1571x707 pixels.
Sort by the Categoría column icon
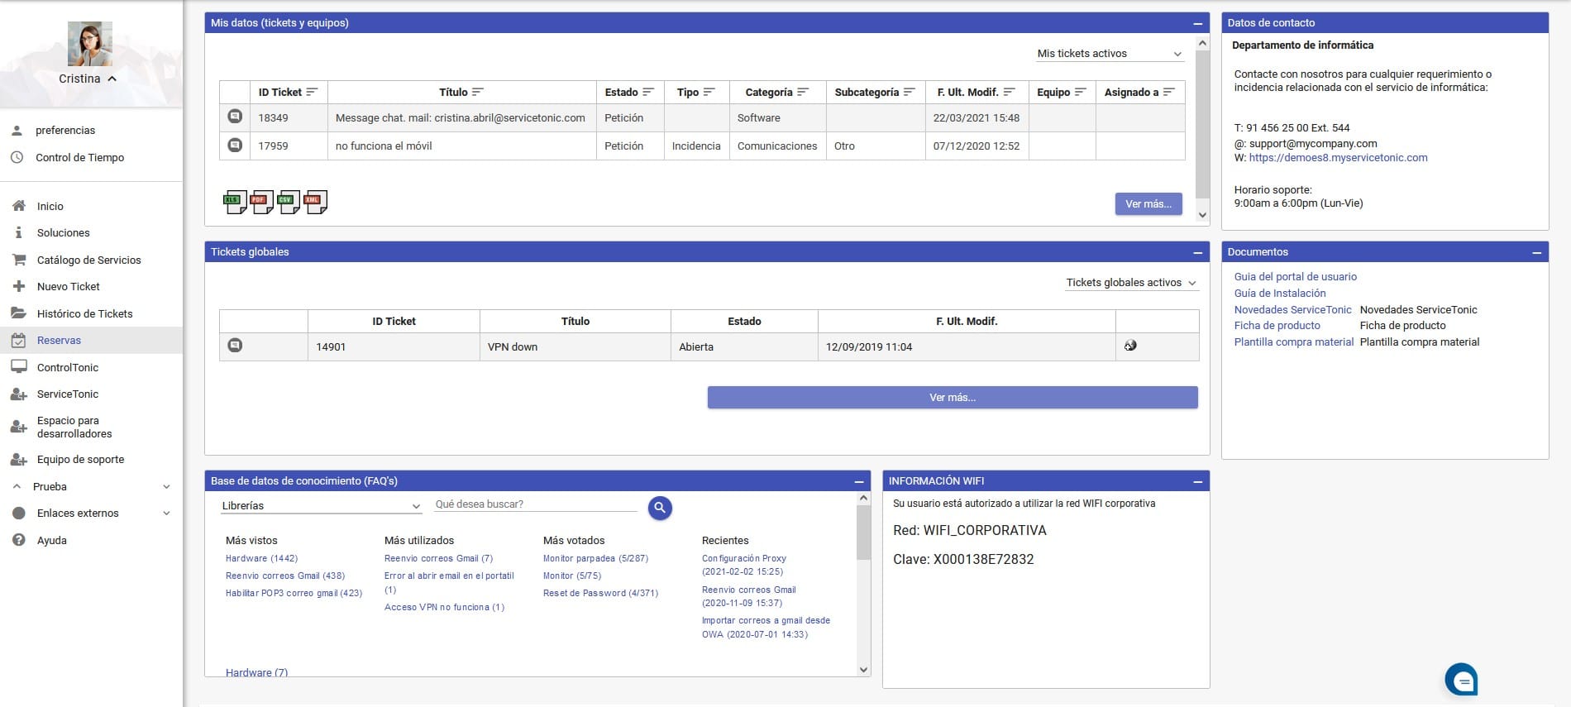[x=803, y=92]
